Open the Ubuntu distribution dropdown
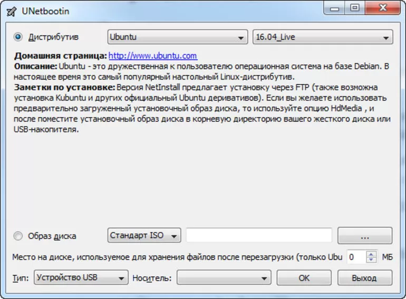The image size is (406, 299). (178, 37)
